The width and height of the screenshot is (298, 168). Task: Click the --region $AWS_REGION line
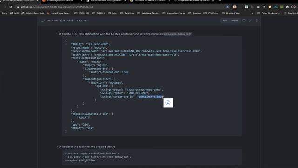[x=80, y=161]
